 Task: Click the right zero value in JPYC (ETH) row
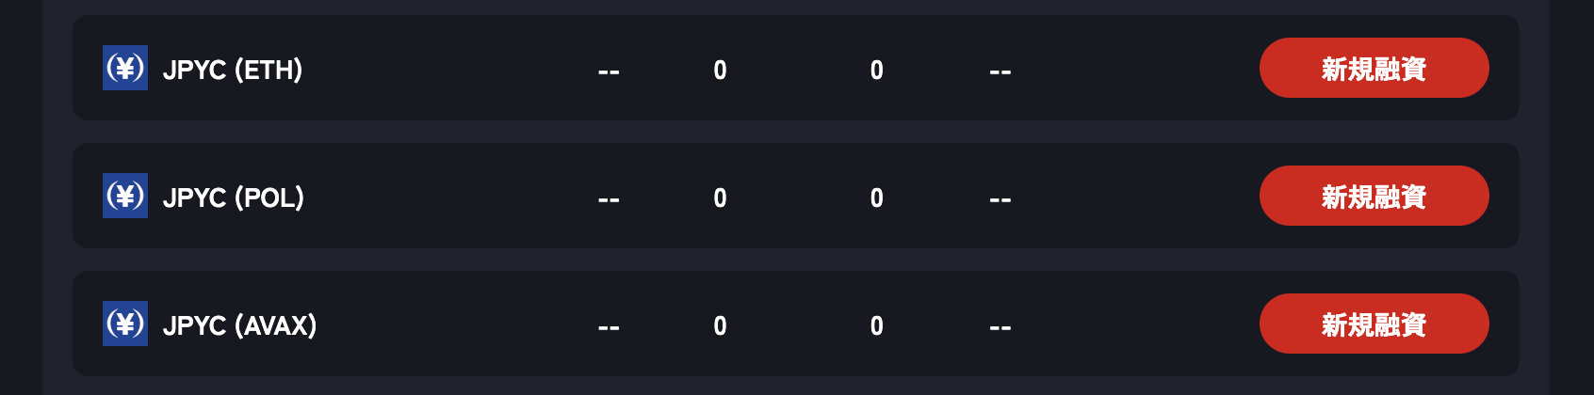pos(877,71)
